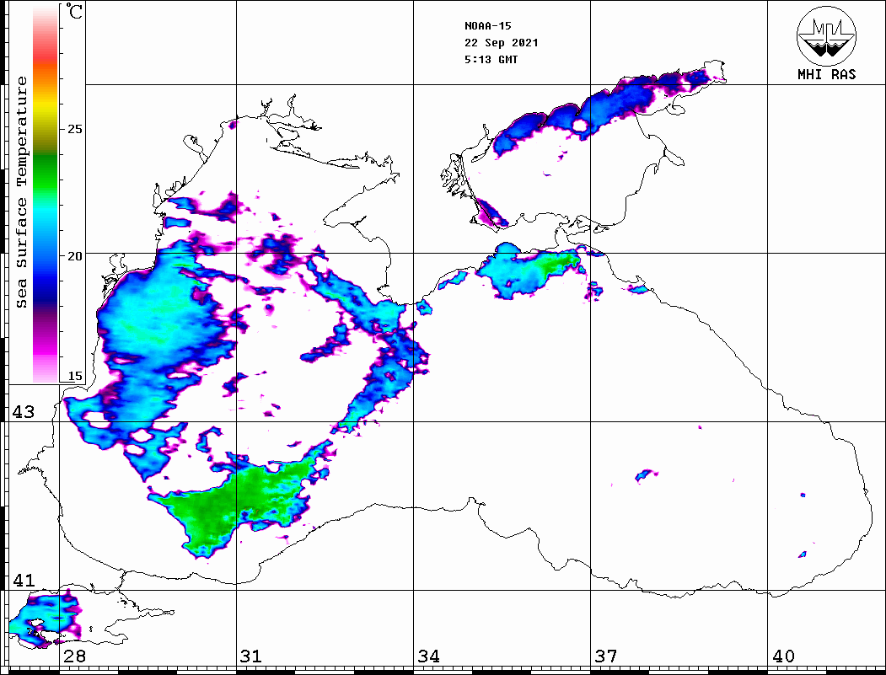Click latitude label '41'
The image size is (886, 675).
pyautogui.click(x=23, y=580)
